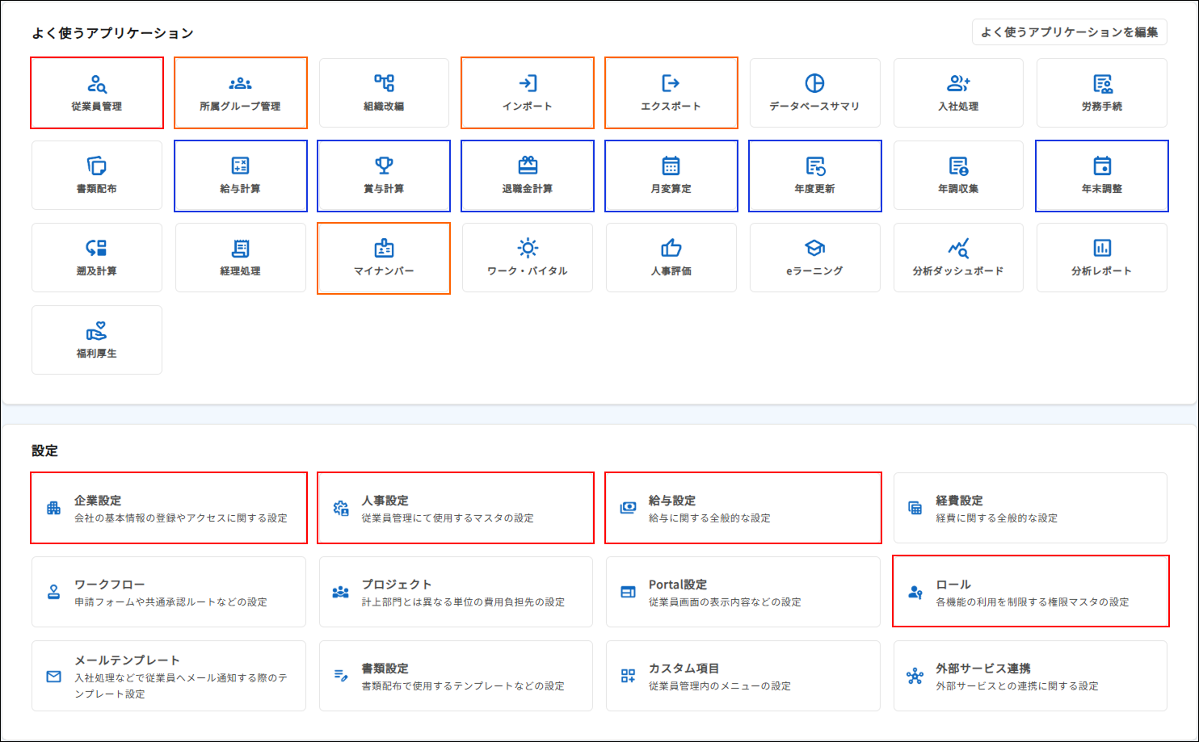This screenshot has width=1199, height=742.
Task: Click the 企業設定 building icon
Action: 53,508
